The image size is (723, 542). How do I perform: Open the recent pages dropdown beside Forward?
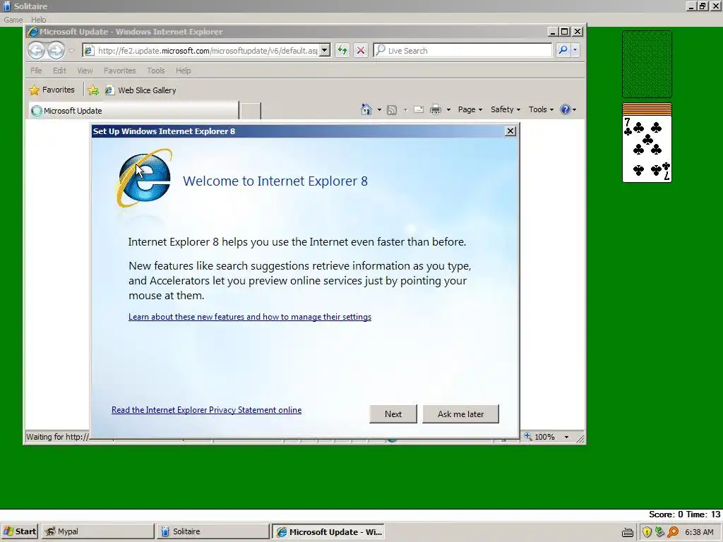coord(71,51)
